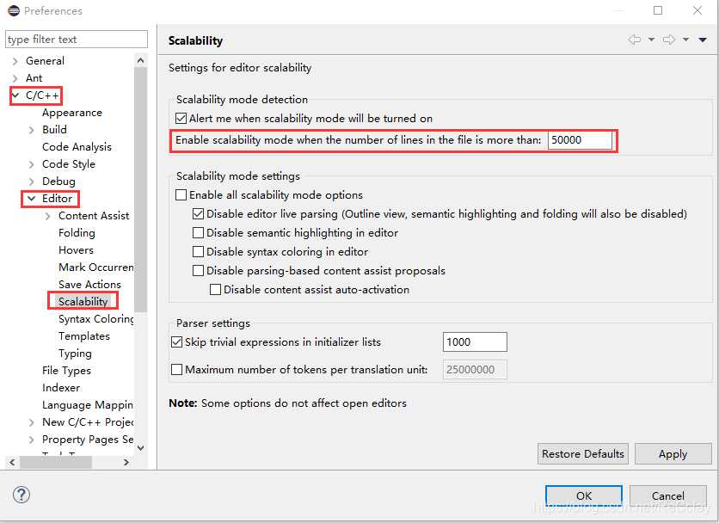
Task: Maximize the Preferences window
Action: tap(658, 10)
